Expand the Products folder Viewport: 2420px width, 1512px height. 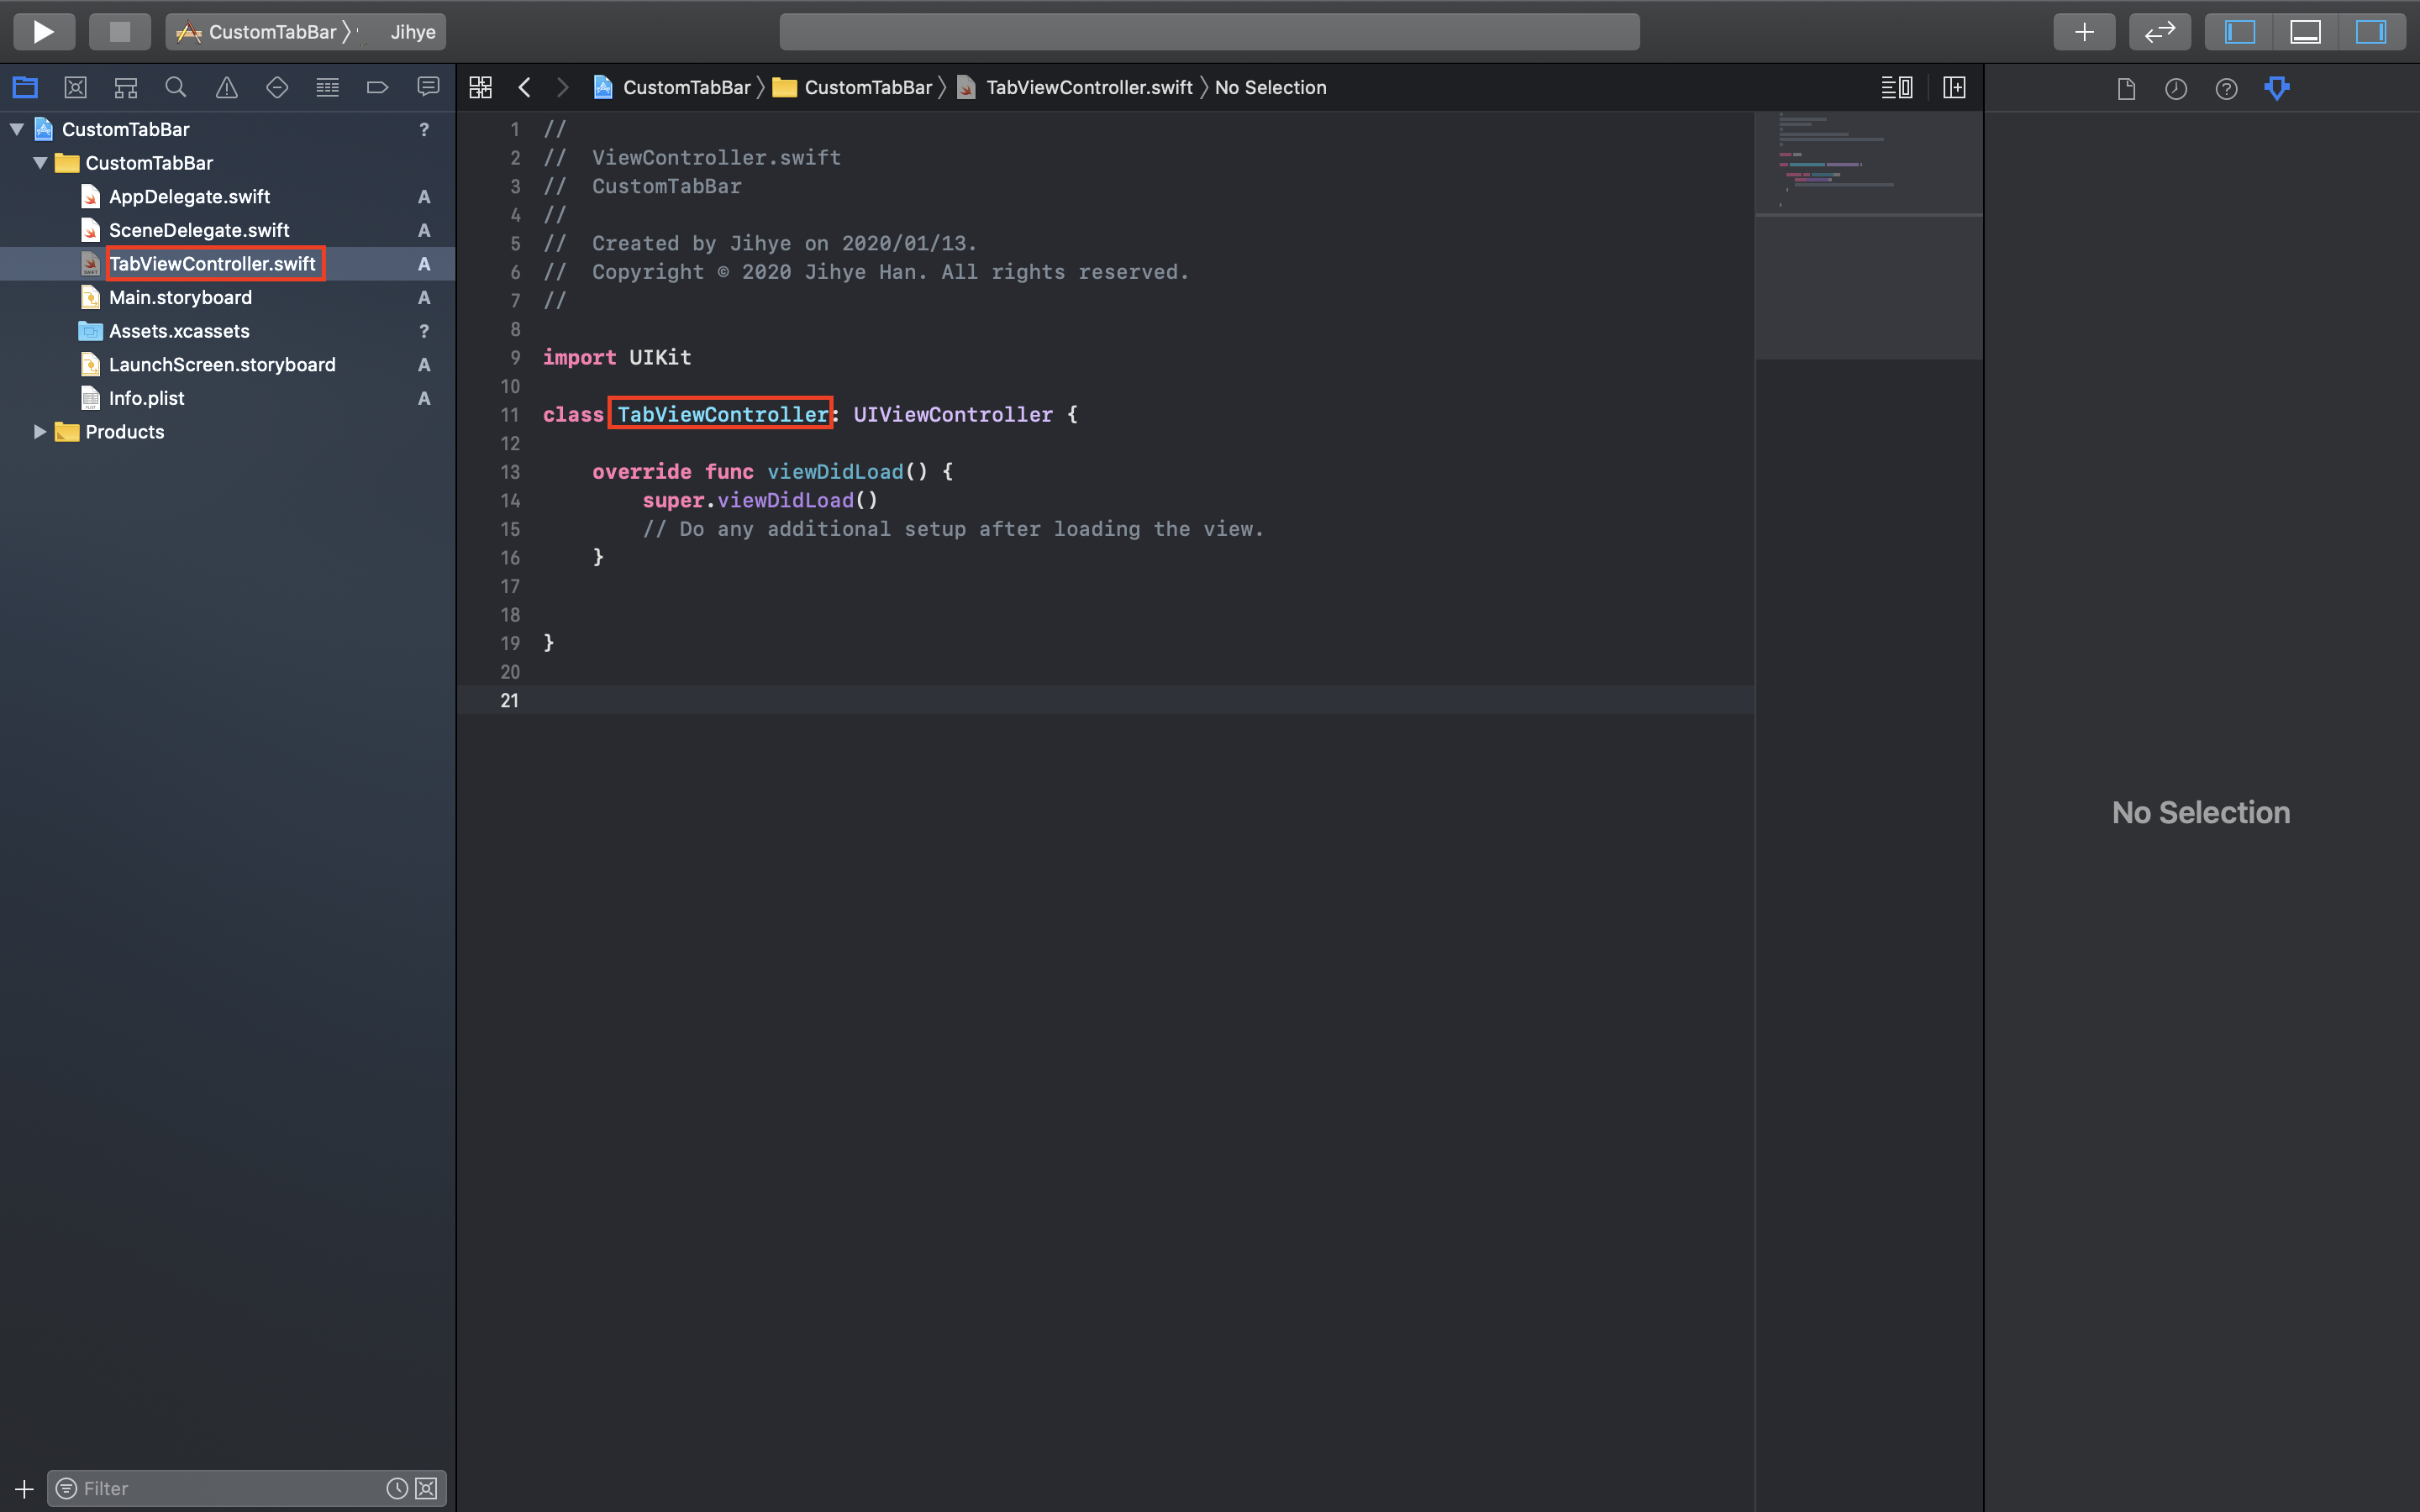(x=40, y=432)
